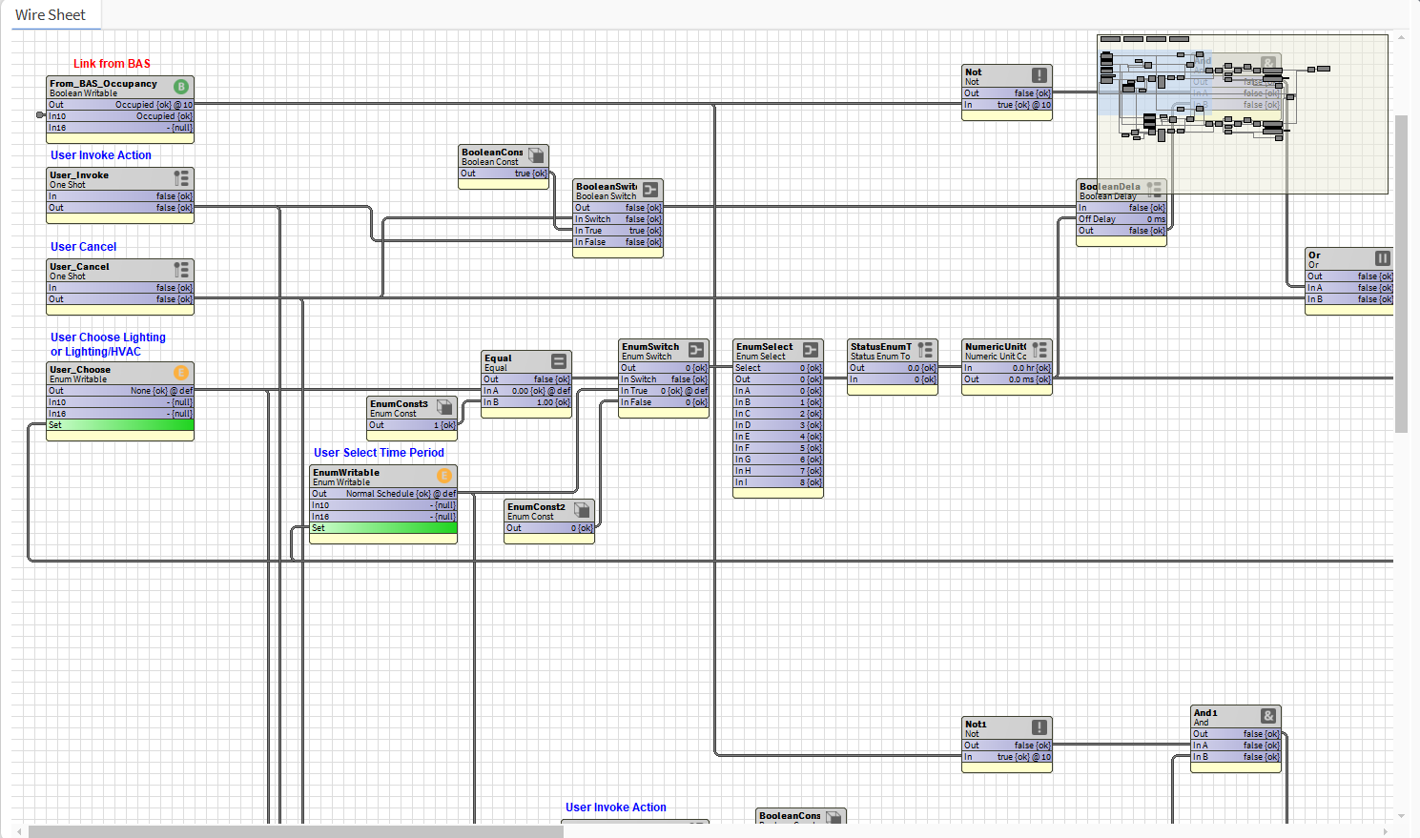Select the lower 'User Invoke Action' label
Viewport: 1420px width, 838px height.
tap(616, 807)
